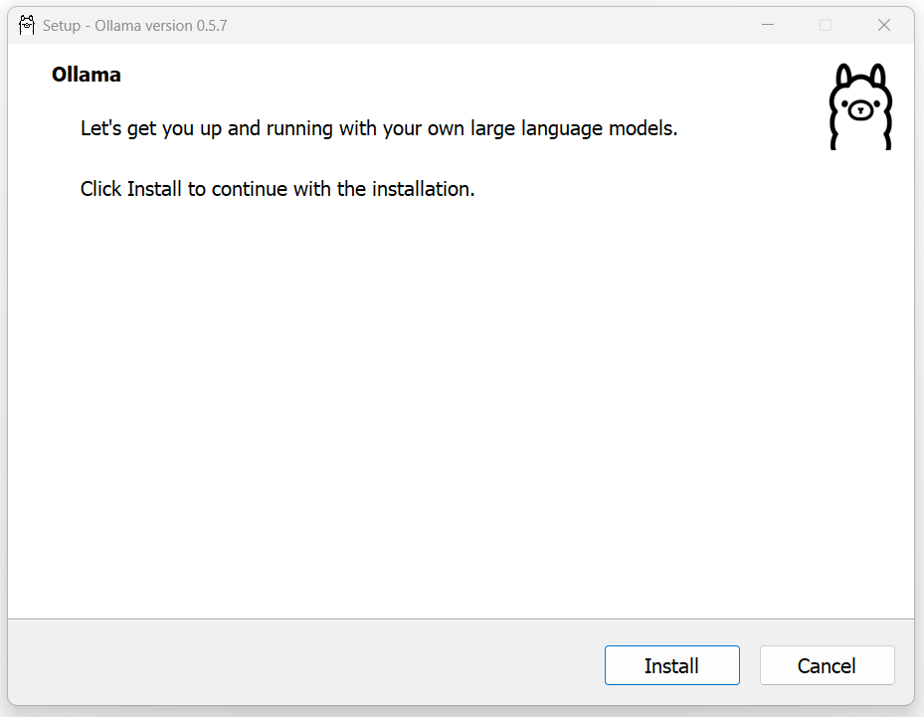The height and width of the screenshot is (717, 924).
Task: Click the word "Install" inside the instruction sentence
Action: pos(154,189)
